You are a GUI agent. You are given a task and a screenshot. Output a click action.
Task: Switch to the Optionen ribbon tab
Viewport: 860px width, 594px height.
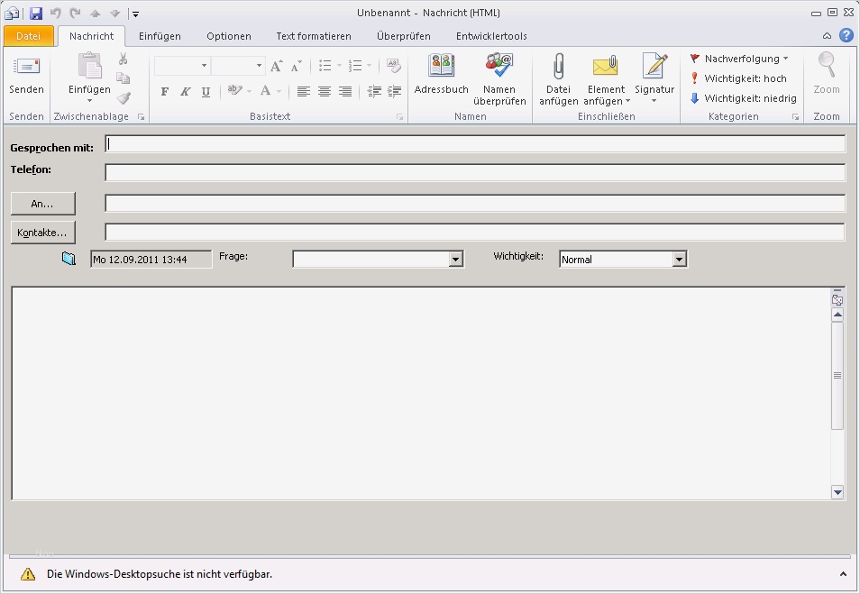click(229, 36)
